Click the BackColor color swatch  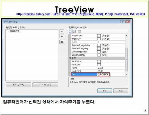pos(99,62)
